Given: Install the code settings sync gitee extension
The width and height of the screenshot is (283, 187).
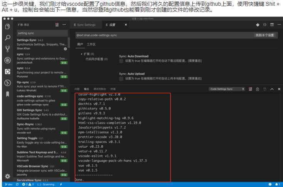Looking at the screenshot, I should coord(64,105).
